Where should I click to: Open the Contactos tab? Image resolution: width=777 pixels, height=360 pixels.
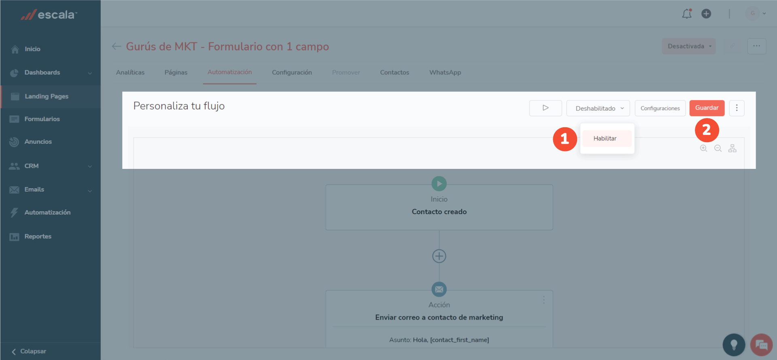pos(395,73)
